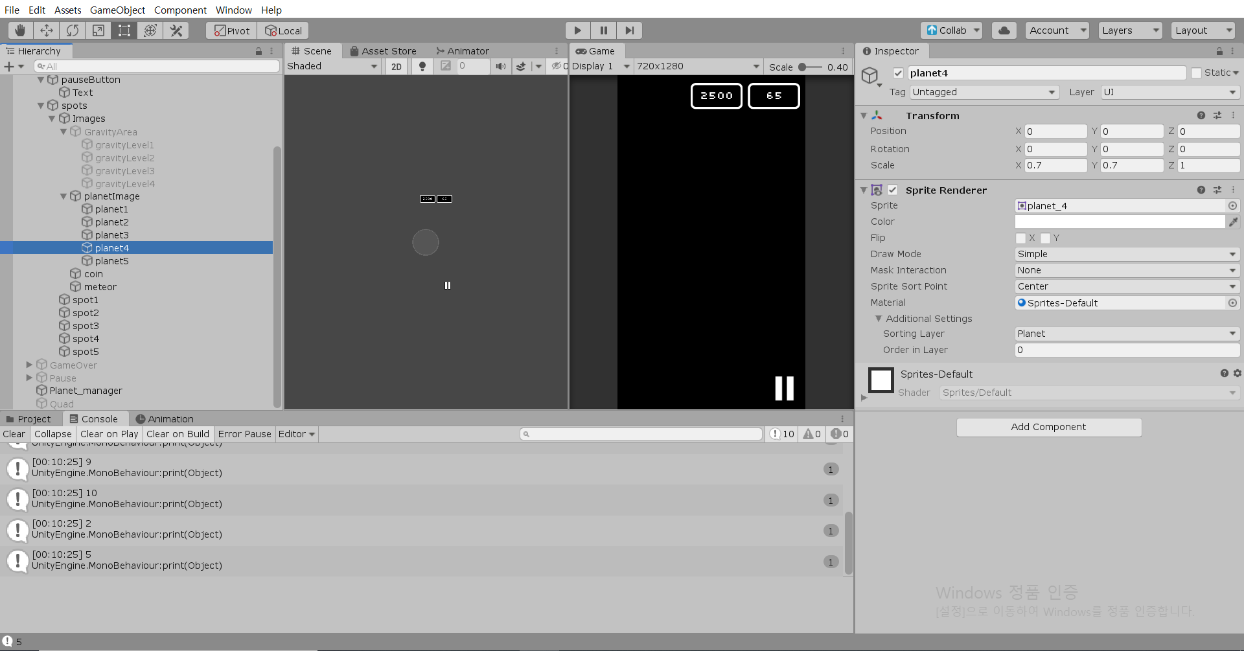This screenshot has width=1244, height=651.
Task: Open Sprite Renderer help icon
Action: click(1201, 190)
